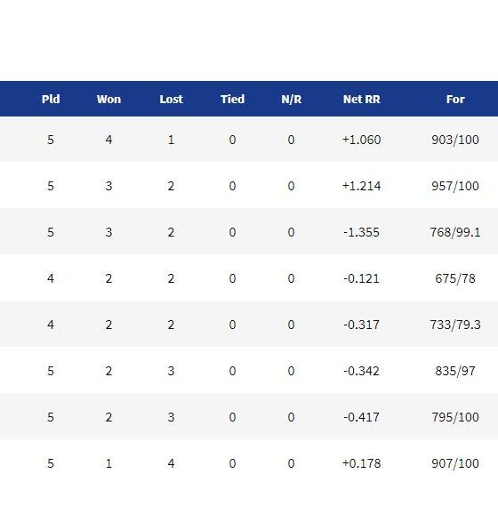Select the Tied column header

[232, 100]
